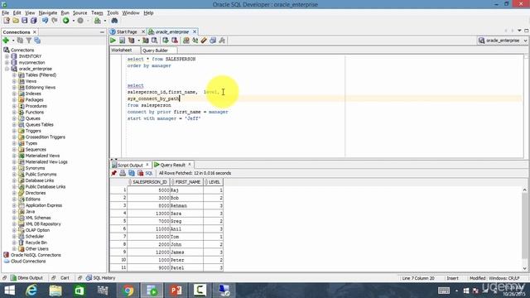The height and width of the screenshot is (298, 530).
Task: Expand the INVENTORY connection node
Action: coord(7,56)
